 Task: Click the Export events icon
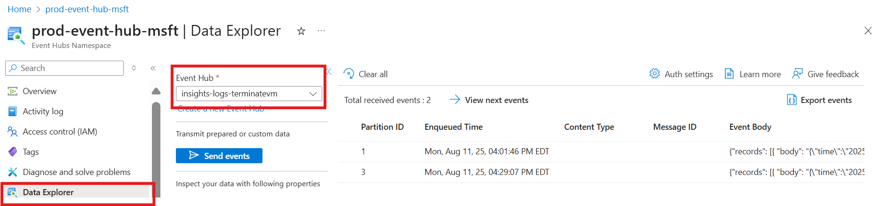click(x=792, y=100)
